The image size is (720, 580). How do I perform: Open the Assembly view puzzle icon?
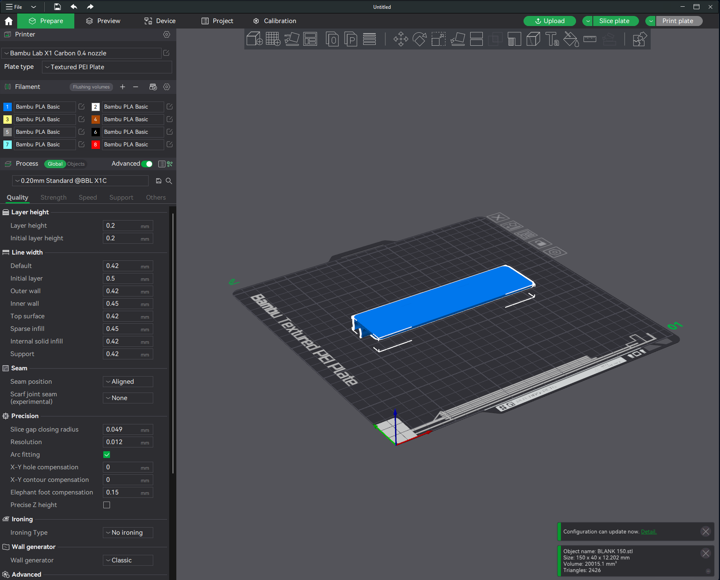point(639,39)
